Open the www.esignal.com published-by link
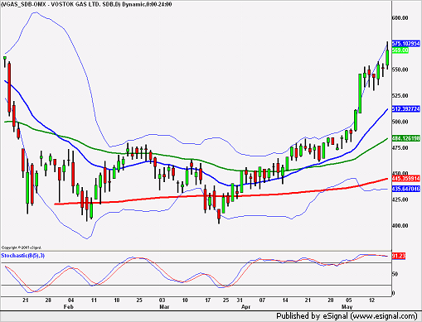 [384, 316]
